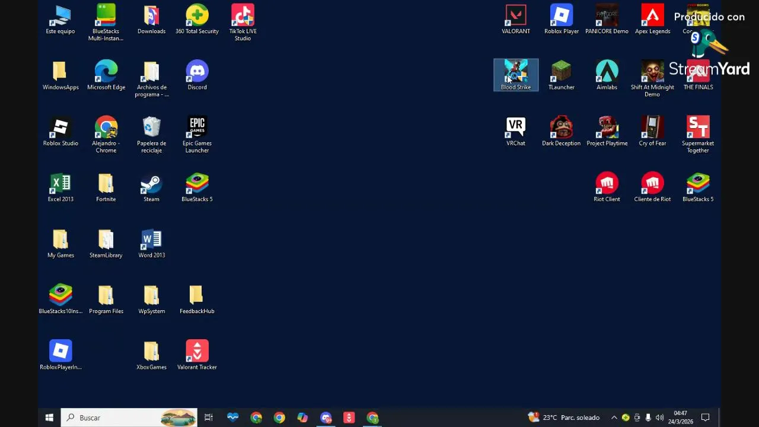Open the XboxGames folder icon
The width and height of the screenshot is (759, 427).
click(x=151, y=355)
